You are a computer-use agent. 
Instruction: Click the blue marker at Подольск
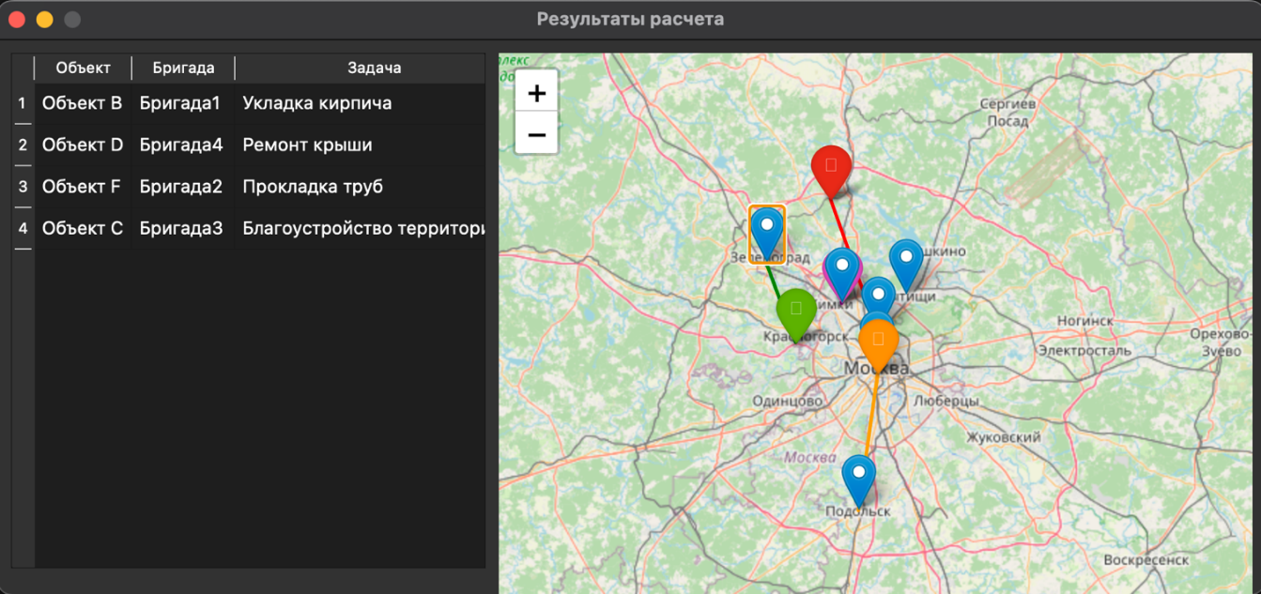coord(858,477)
